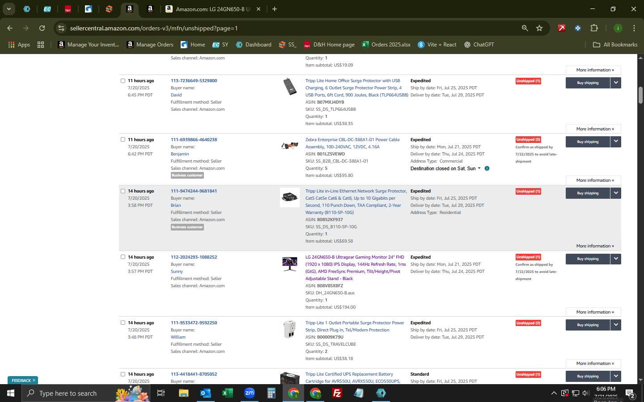Switch to the LG 24GN650-B Amazon tab
This screenshot has width=644, height=402.
(x=212, y=9)
